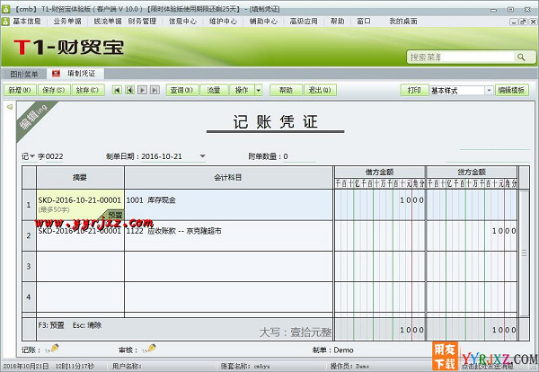Click the 借方金额 column header

click(x=380, y=172)
